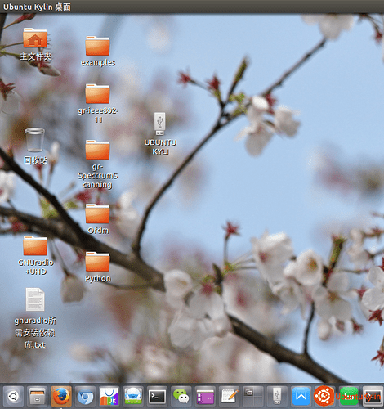Select the UBUNTU KYLI USB drive icon
The width and height of the screenshot is (384, 409).
[x=160, y=133]
